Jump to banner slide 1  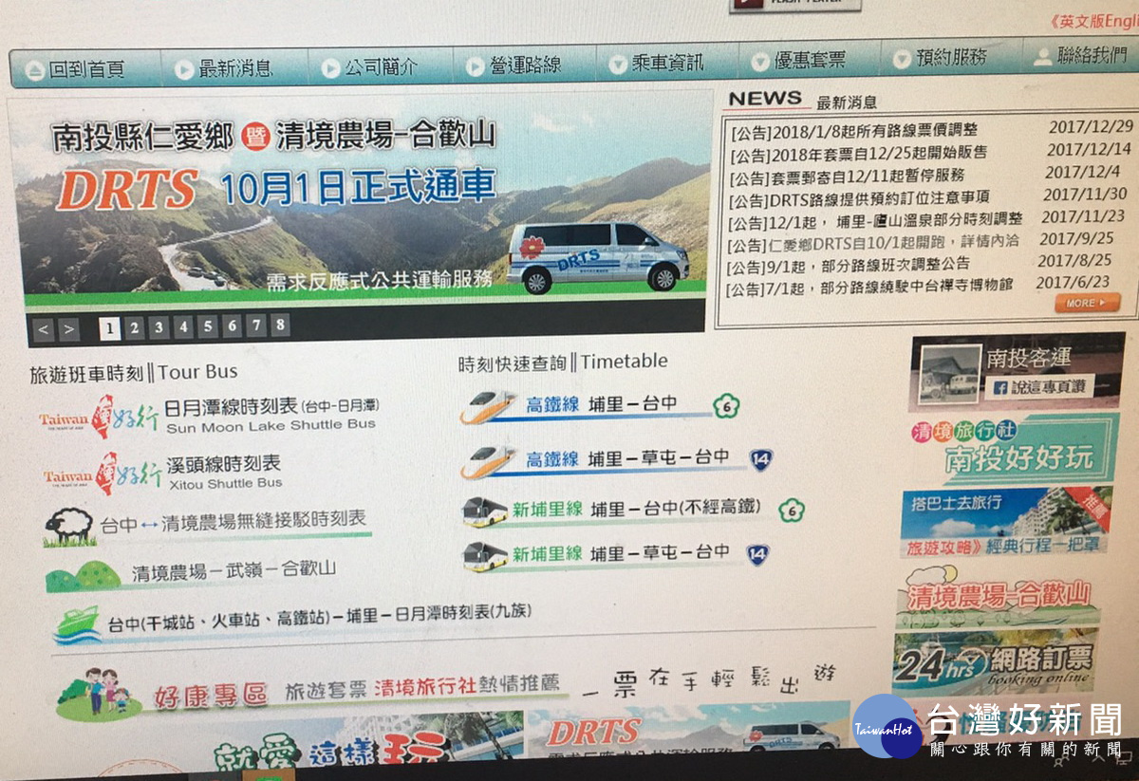click(110, 328)
